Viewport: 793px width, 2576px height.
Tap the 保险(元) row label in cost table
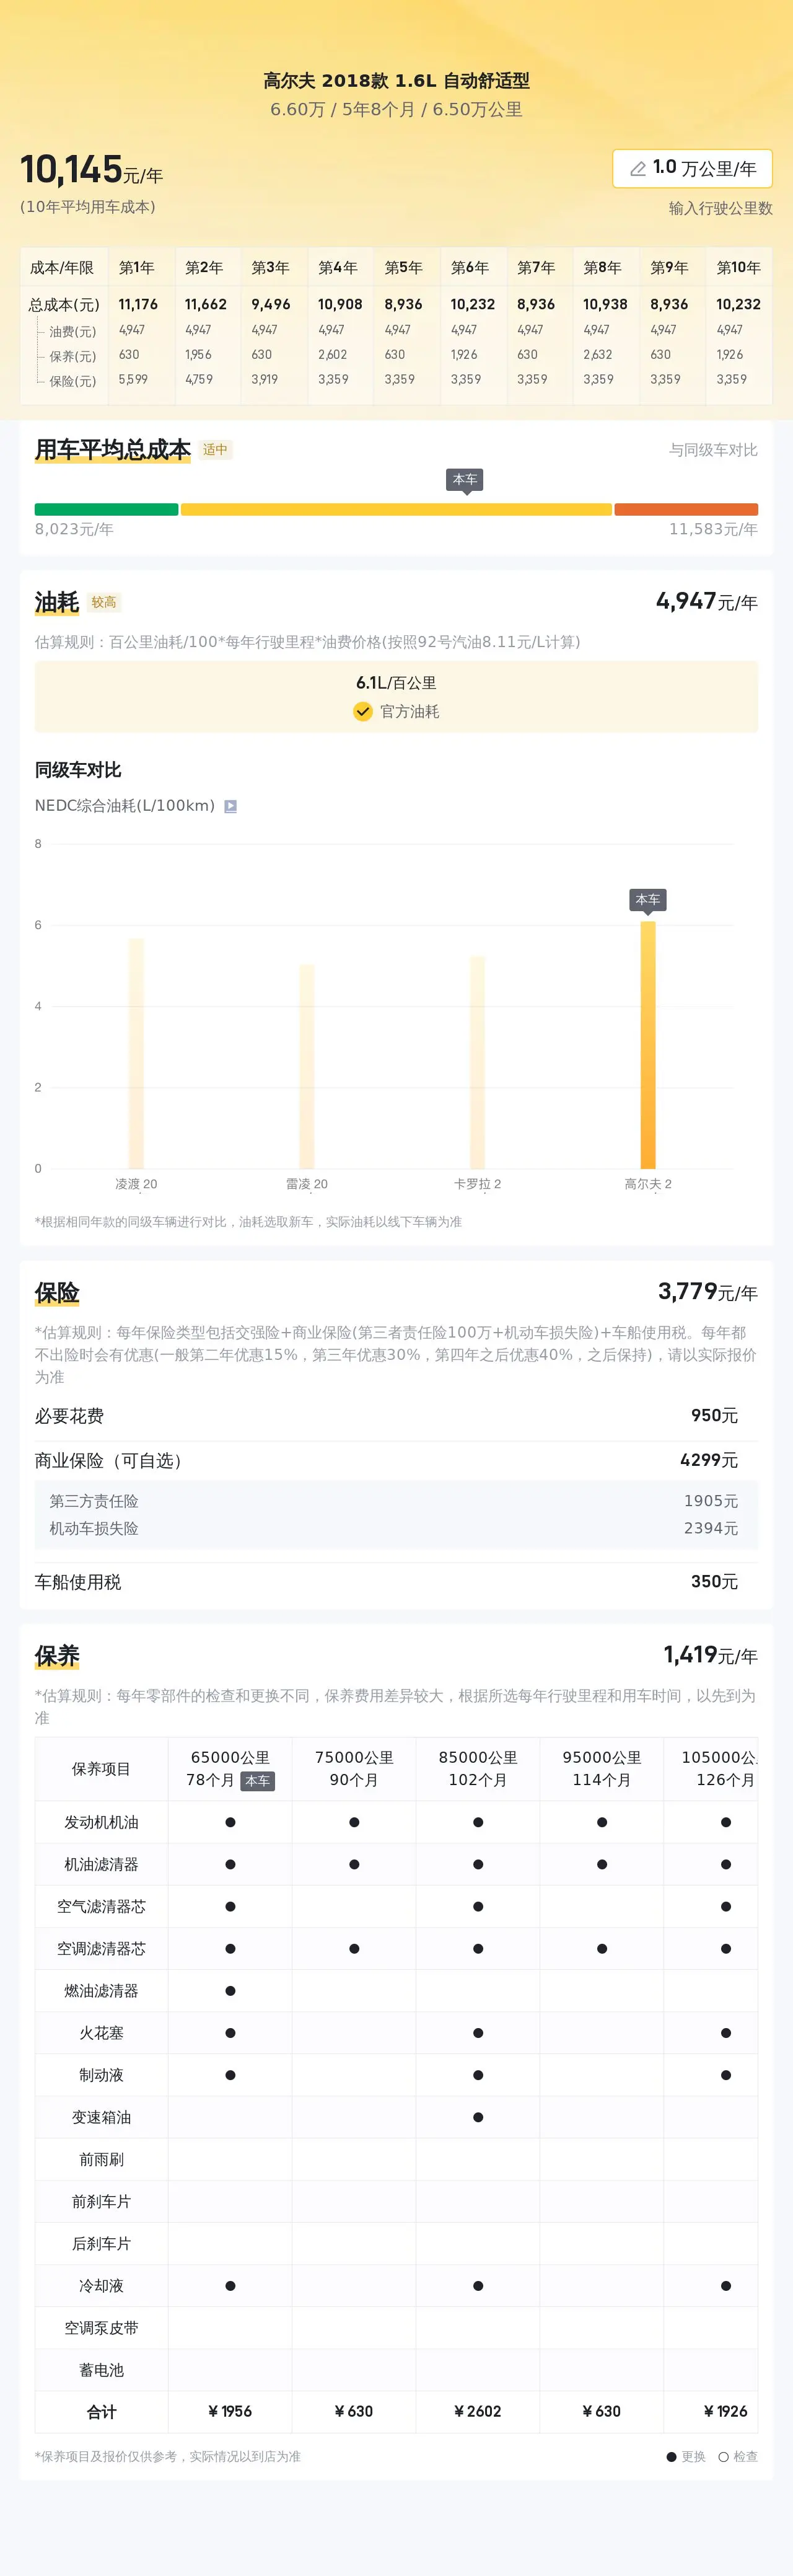click(73, 381)
